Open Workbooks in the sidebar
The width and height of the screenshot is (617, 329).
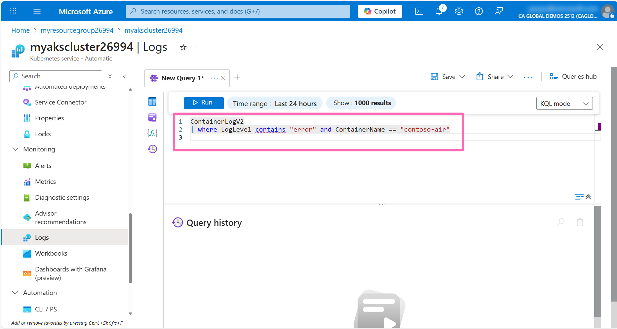click(51, 253)
